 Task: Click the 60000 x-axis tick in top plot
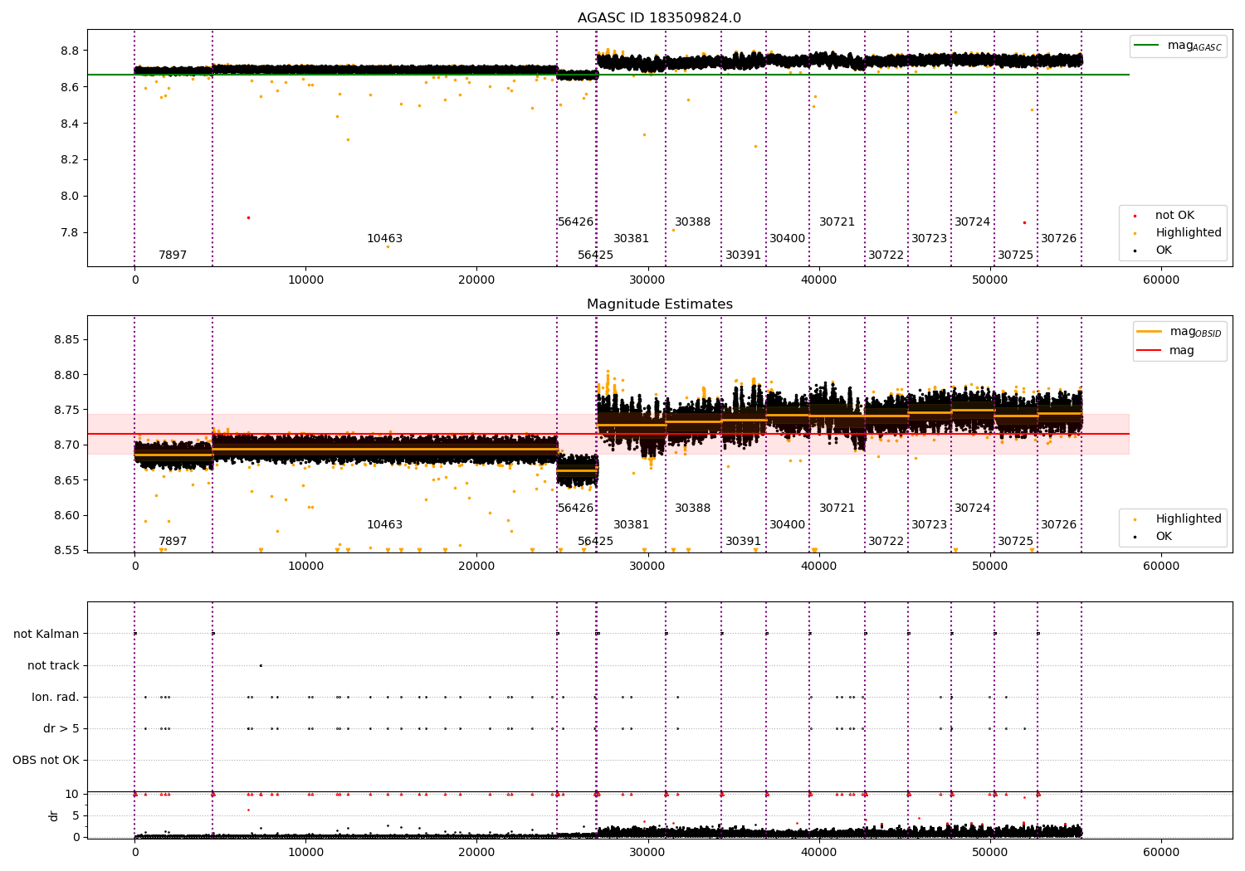[x=1161, y=280]
